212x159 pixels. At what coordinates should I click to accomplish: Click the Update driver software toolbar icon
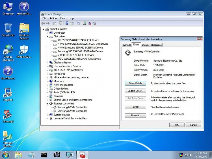point(85,23)
